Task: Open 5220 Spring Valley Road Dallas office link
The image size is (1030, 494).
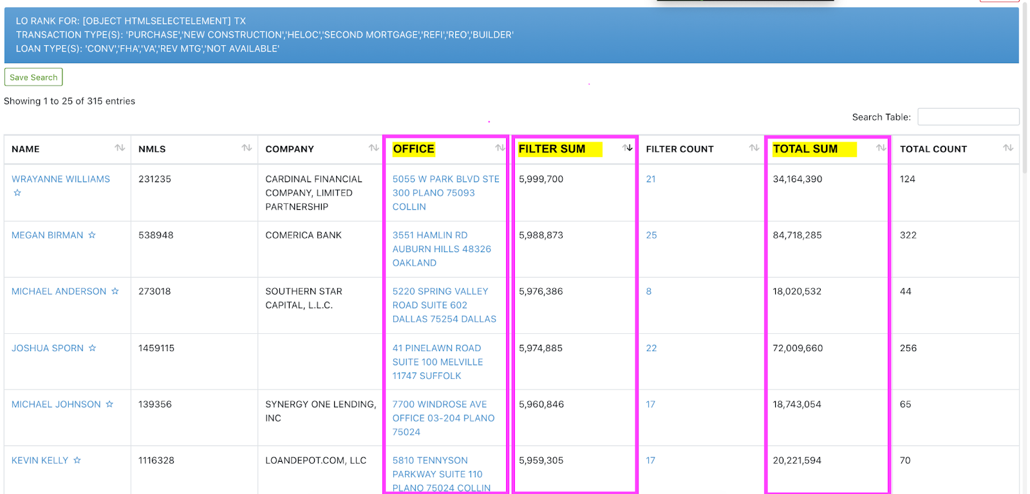Action: point(444,305)
